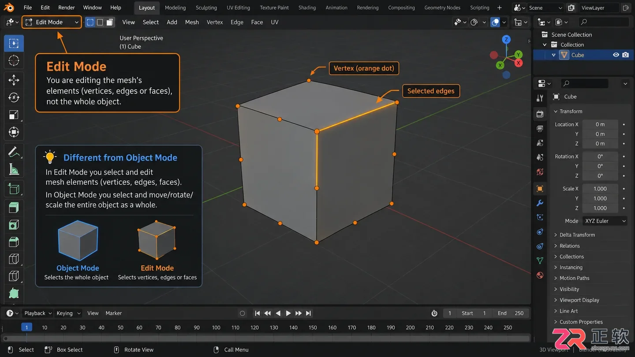This screenshot has height=357, width=635.
Task: Choose the Move tool
Action: [14, 80]
